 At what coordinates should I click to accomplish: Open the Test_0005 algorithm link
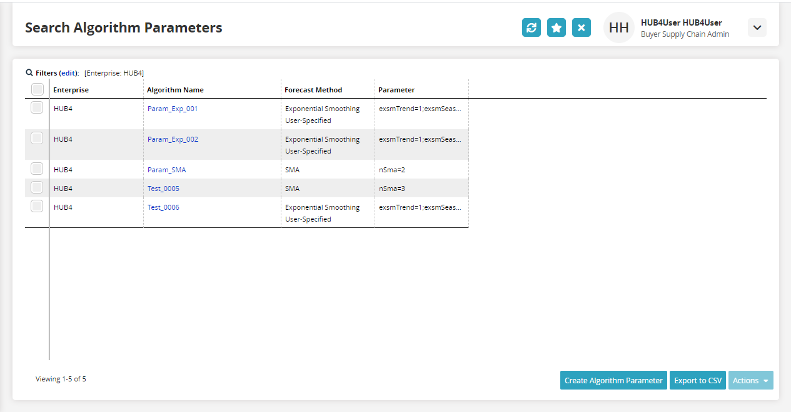(163, 189)
